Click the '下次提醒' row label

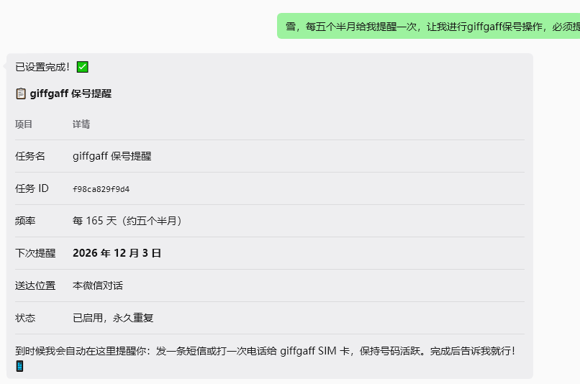pyautogui.click(x=35, y=253)
